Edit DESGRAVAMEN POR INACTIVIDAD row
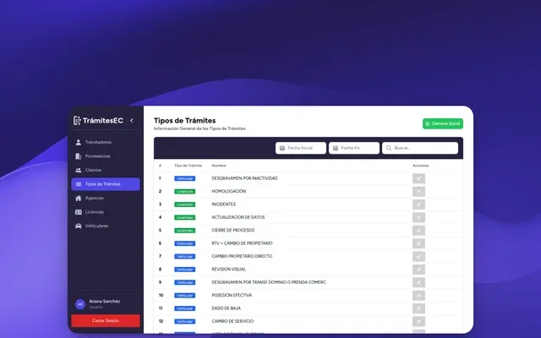This screenshot has width=541, height=338. coord(418,178)
